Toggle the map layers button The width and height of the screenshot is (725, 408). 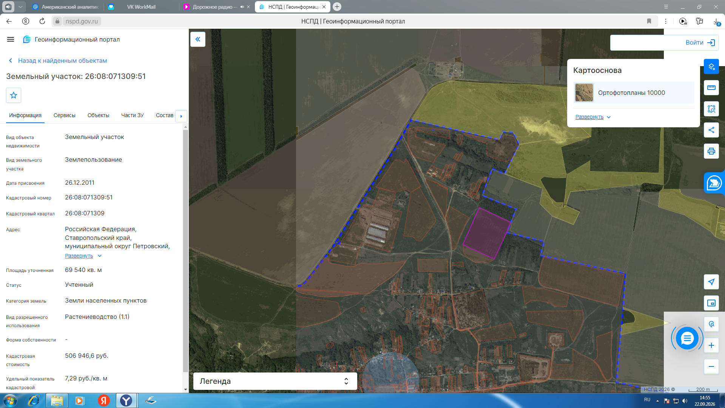coord(711,66)
